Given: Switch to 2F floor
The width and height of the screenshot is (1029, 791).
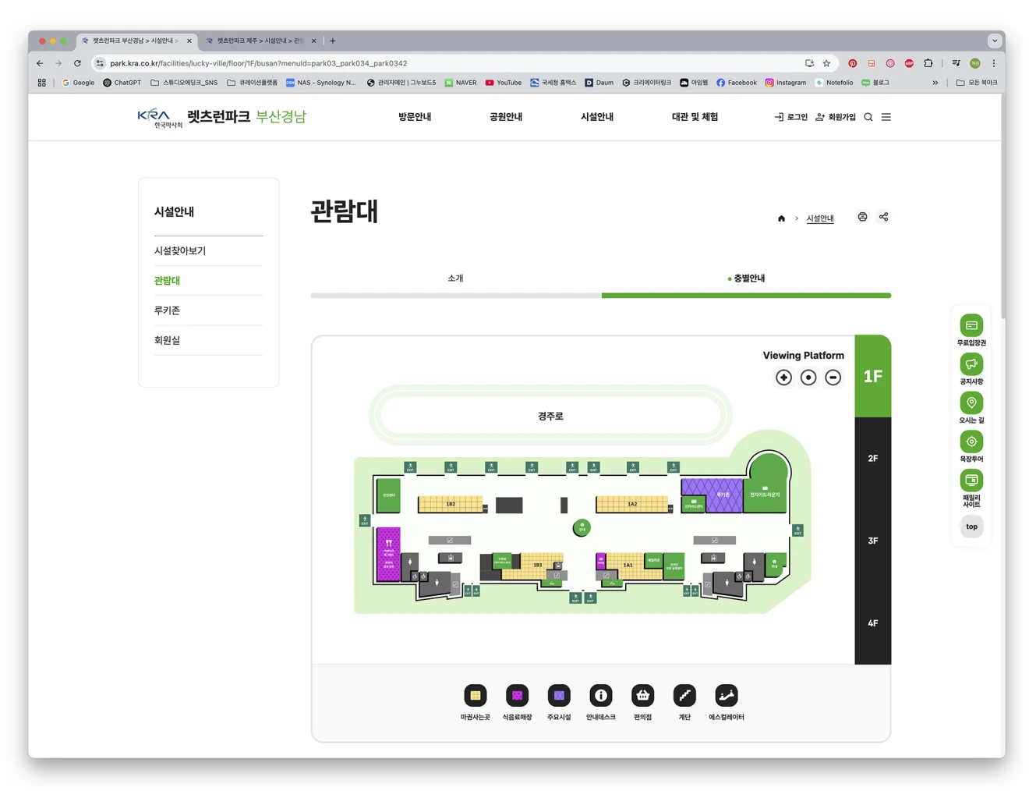Looking at the screenshot, I should point(873,458).
